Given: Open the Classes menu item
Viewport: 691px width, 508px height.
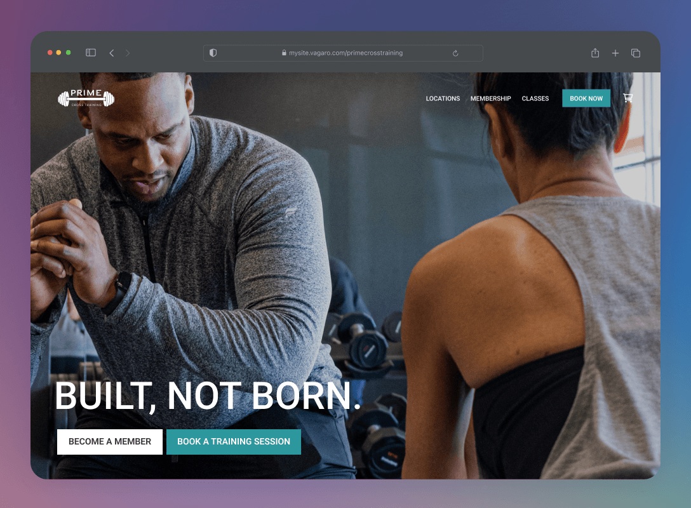Looking at the screenshot, I should 535,98.
